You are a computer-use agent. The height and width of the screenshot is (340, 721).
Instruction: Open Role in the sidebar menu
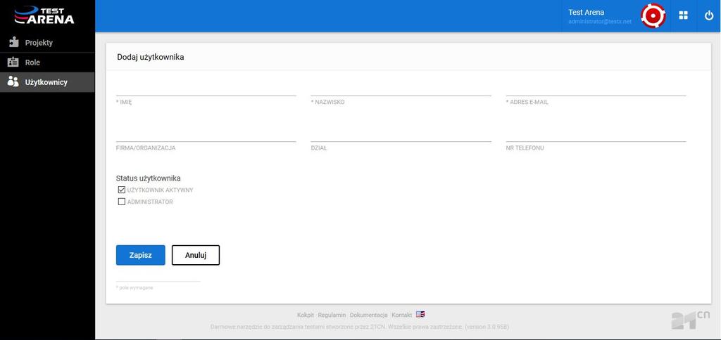47,63
